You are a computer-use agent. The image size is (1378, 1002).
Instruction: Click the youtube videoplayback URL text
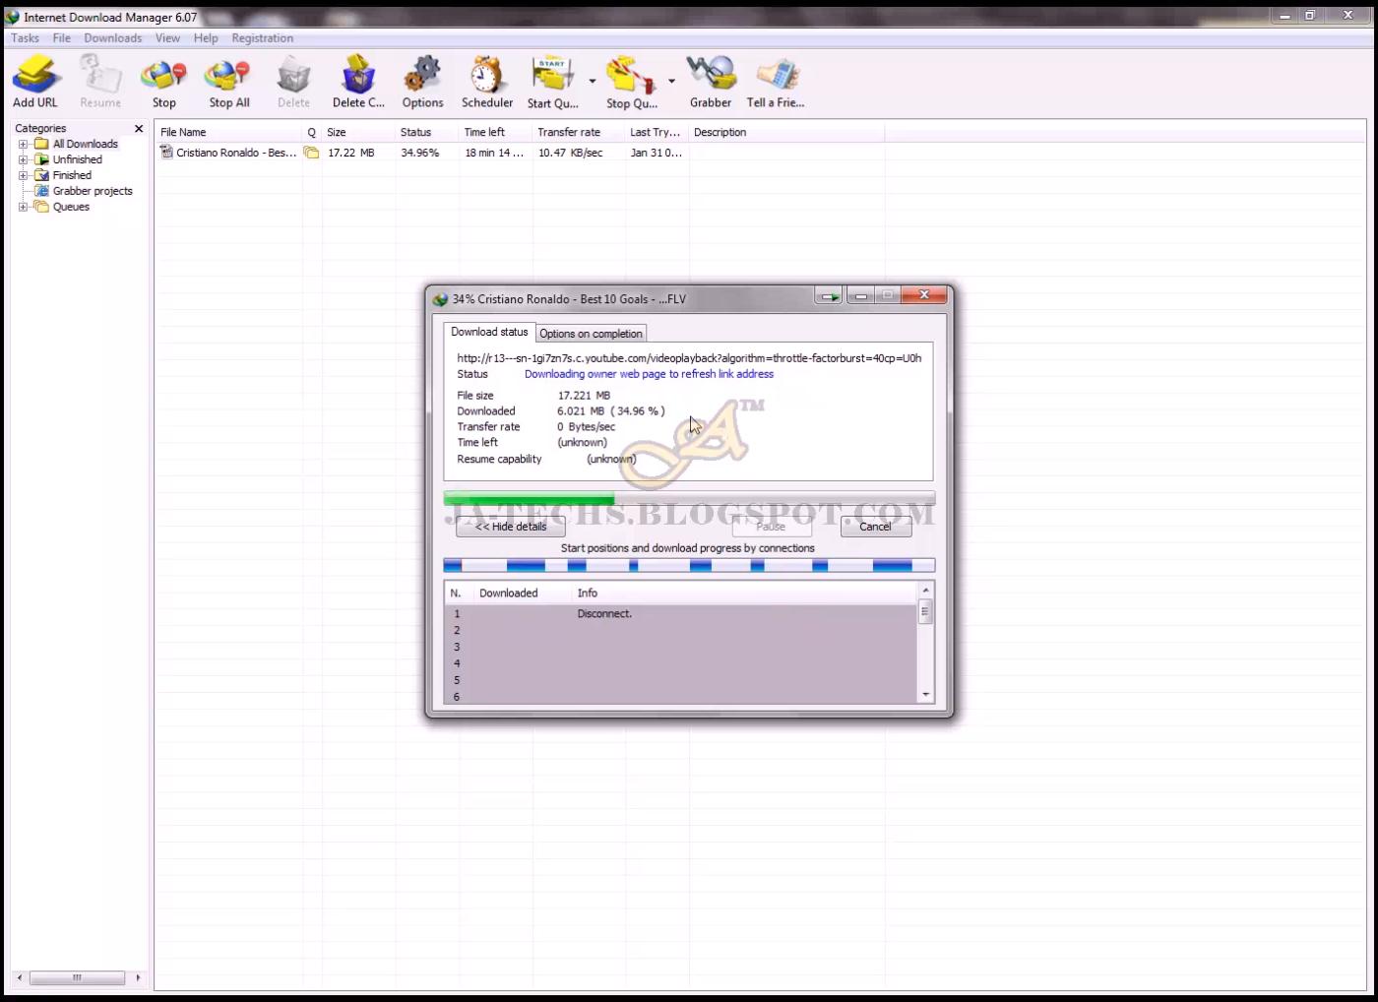pos(689,358)
